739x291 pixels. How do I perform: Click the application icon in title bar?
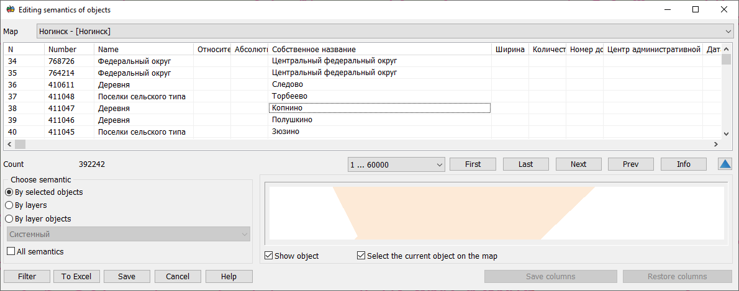(x=10, y=10)
